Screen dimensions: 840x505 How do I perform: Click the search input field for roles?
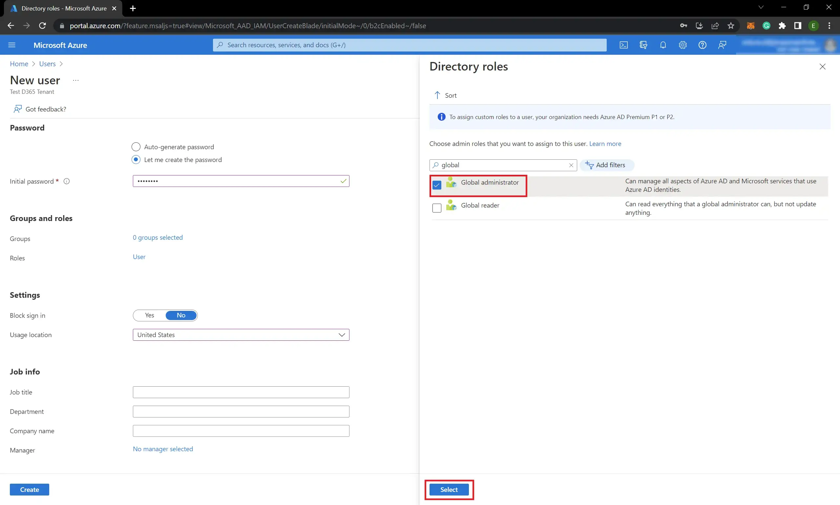[503, 165]
